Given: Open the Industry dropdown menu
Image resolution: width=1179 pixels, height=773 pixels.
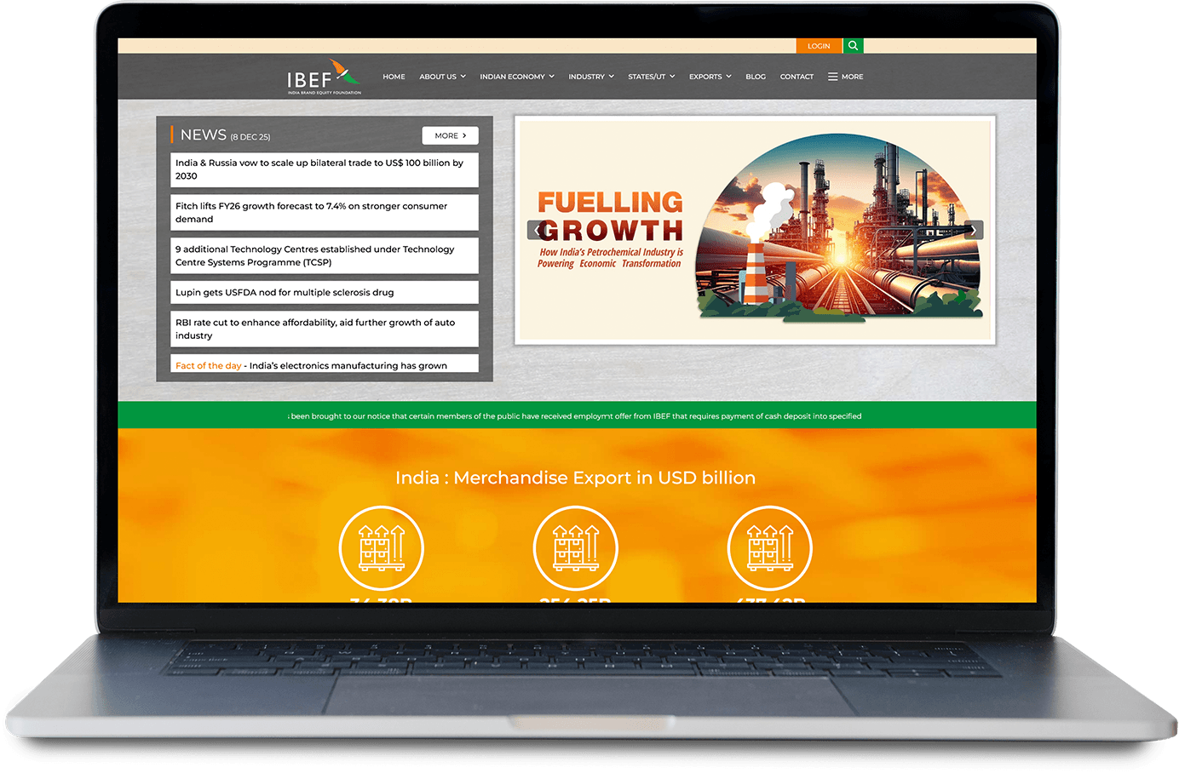Looking at the screenshot, I should click(x=591, y=77).
